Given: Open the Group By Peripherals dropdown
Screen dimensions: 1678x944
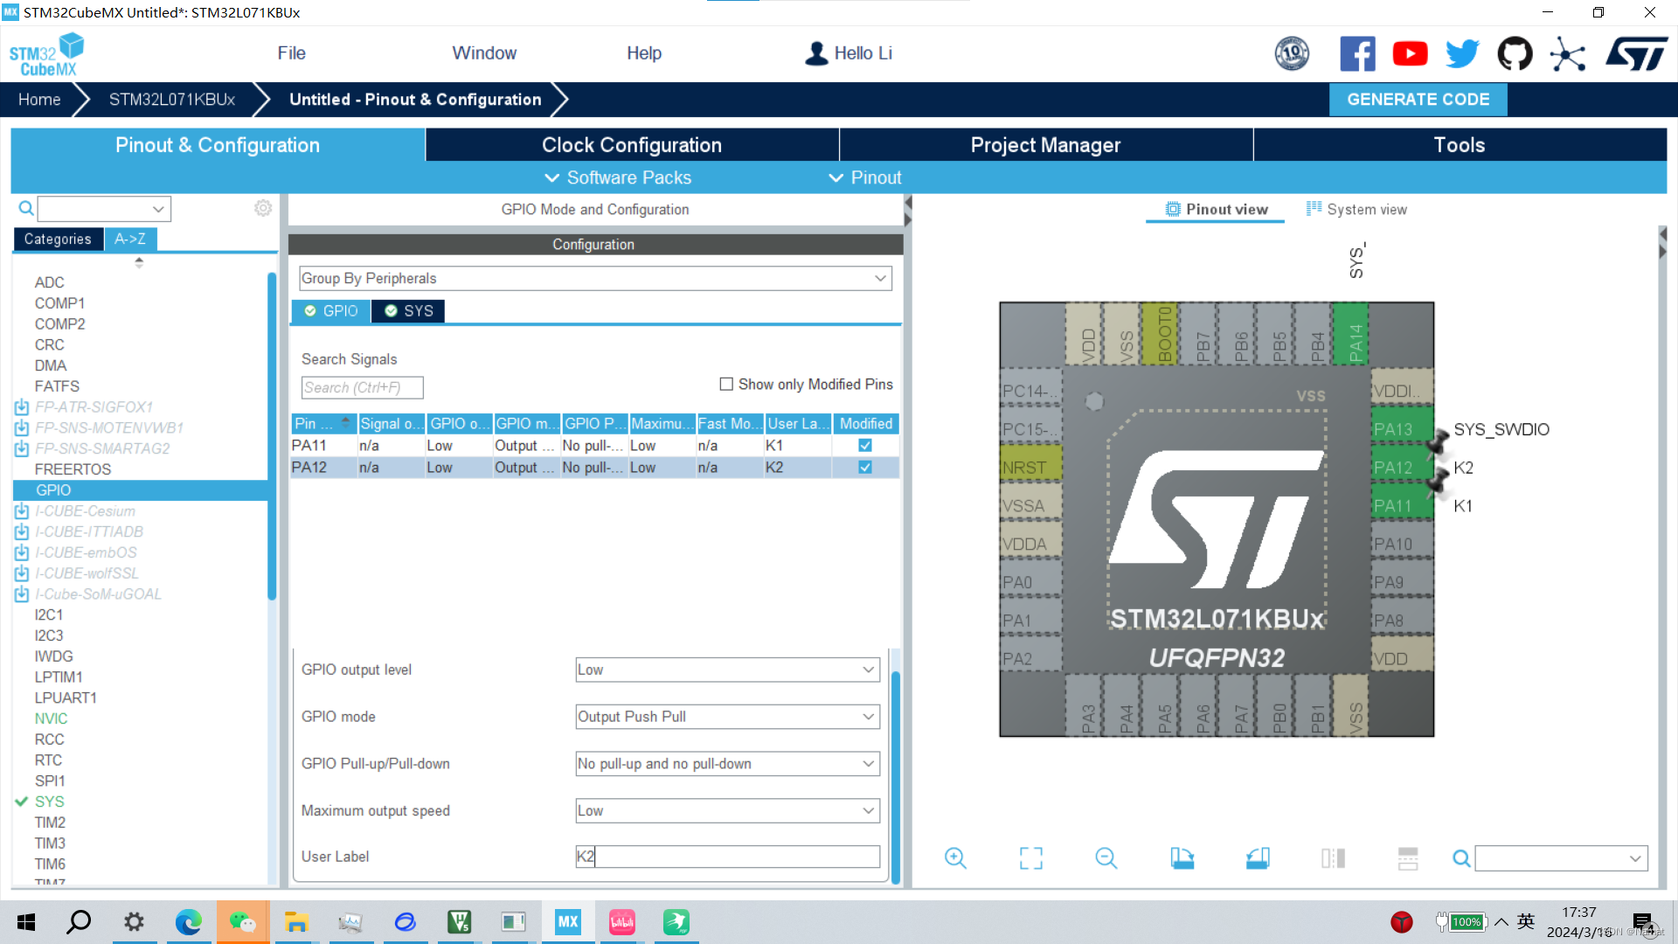Looking at the screenshot, I should pos(595,279).
